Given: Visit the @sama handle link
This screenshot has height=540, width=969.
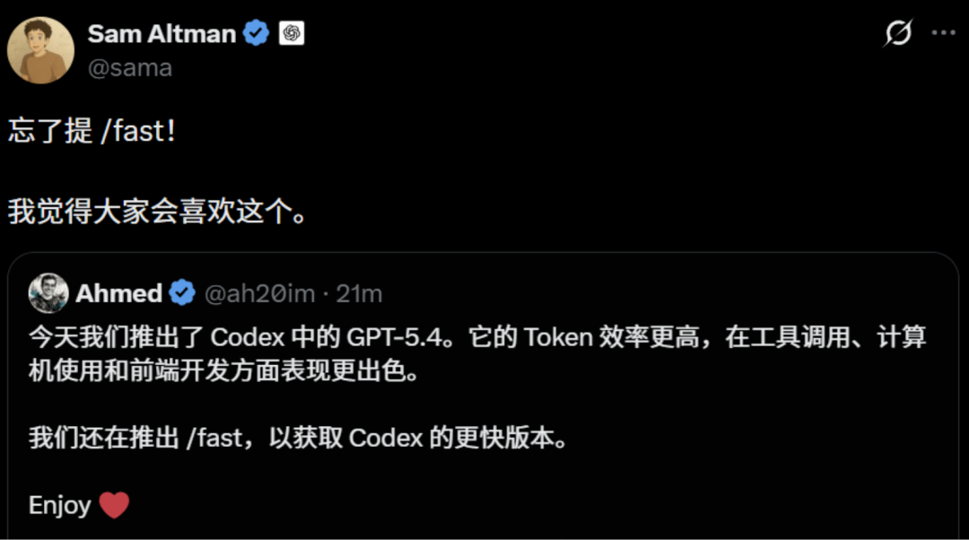Looking at the screenshot, I should [130, 68].
